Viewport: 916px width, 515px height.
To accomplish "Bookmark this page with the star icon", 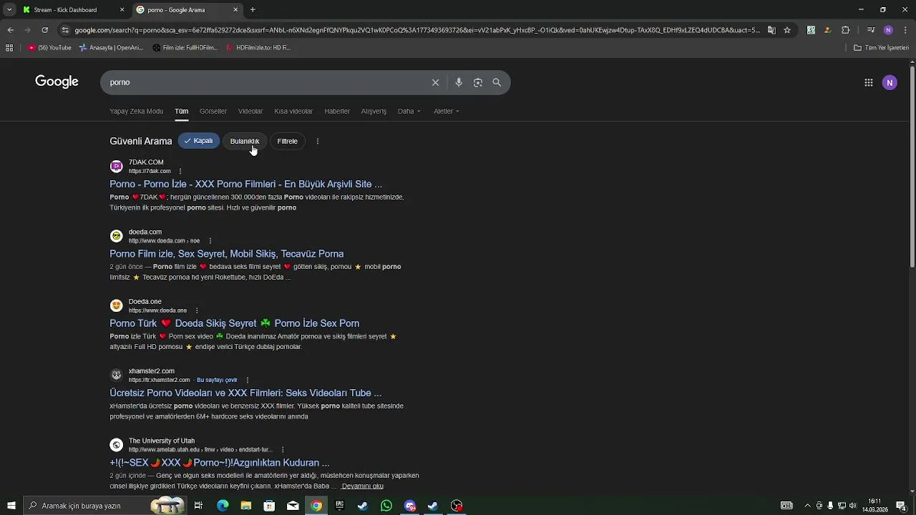I will click(787, 30).
